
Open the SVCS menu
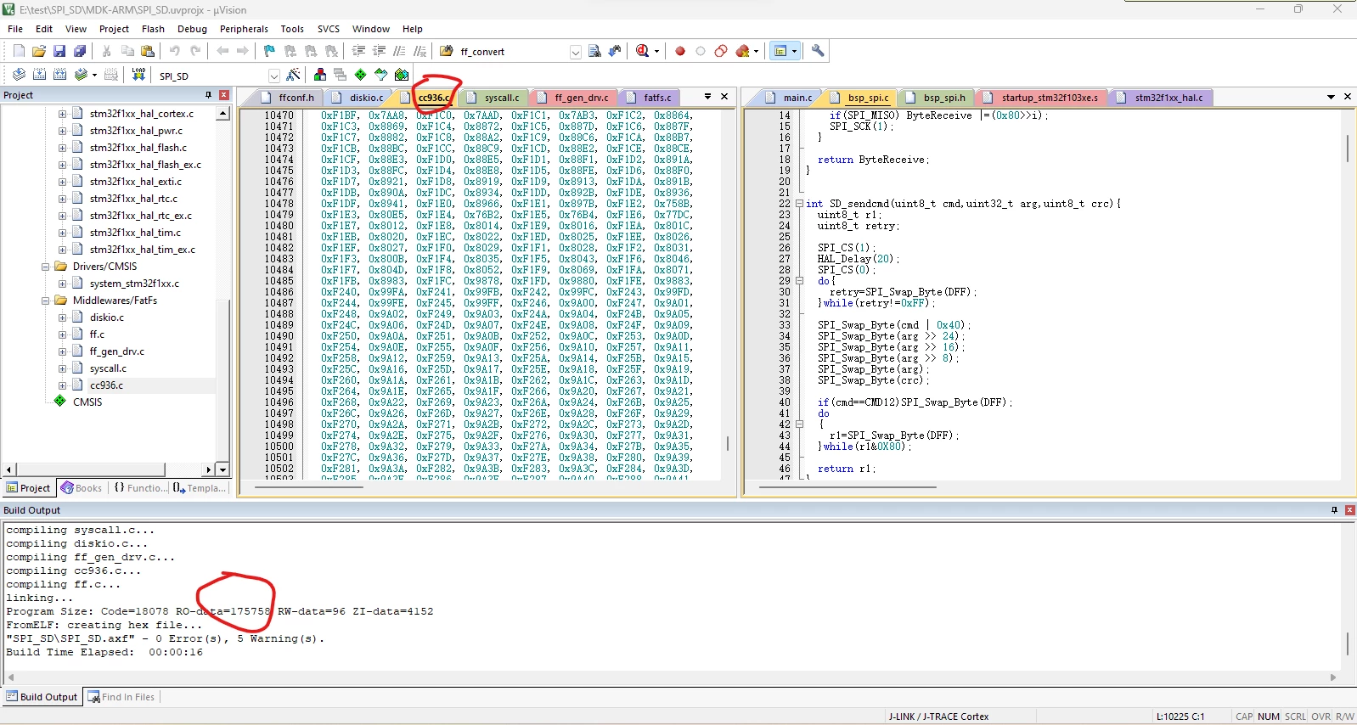pyautogui.click(x=329, y=29)
